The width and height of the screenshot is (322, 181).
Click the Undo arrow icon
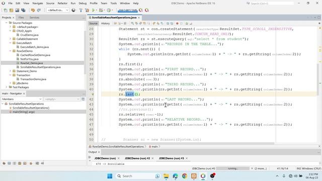[33, 10]
